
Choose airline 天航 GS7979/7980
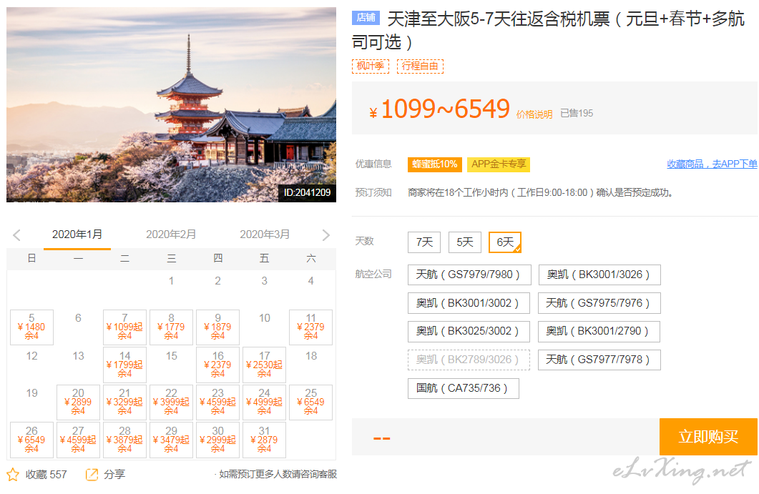tap(469, 275)
